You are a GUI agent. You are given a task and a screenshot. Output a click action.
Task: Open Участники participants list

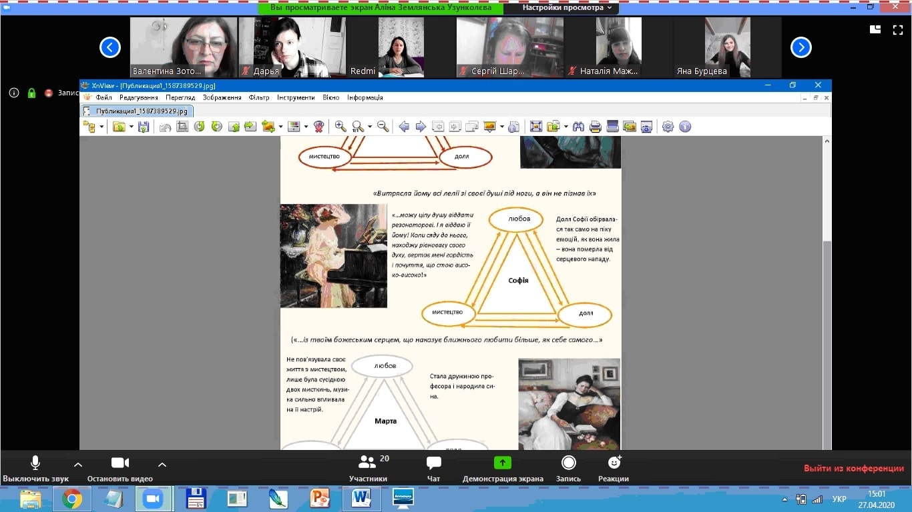368,469
